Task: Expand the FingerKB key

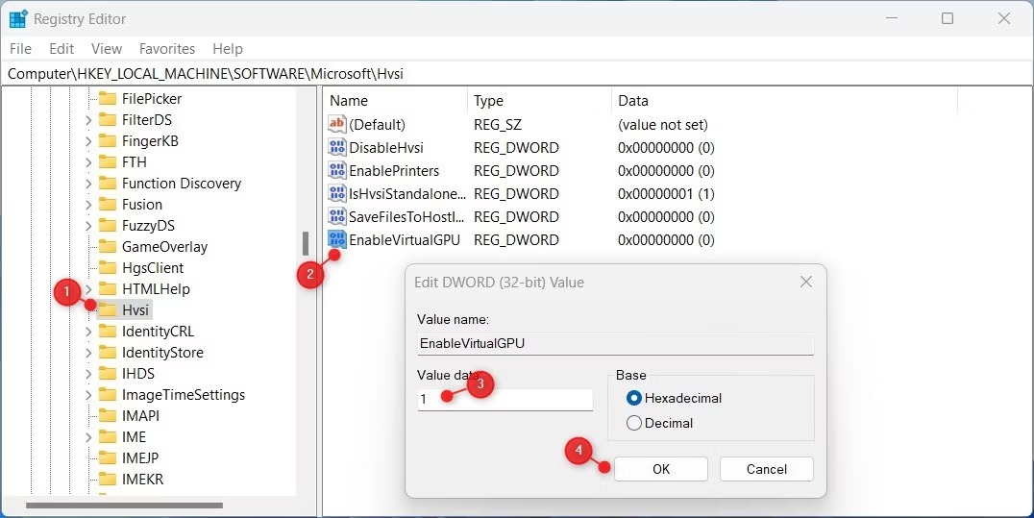Action: [88, 141]
